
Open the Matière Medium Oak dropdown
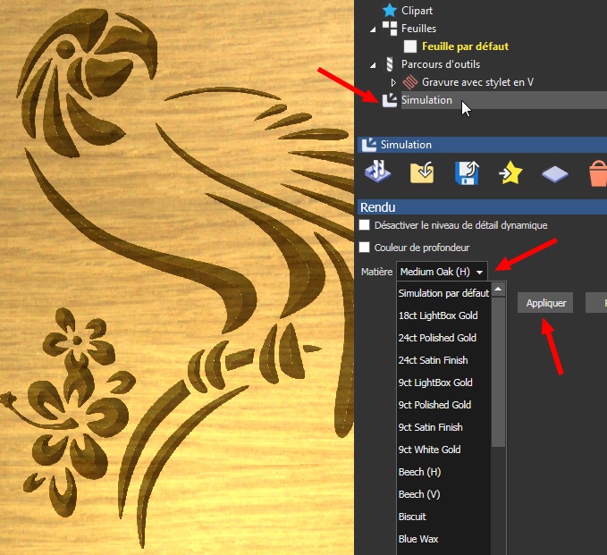point(442,272)
